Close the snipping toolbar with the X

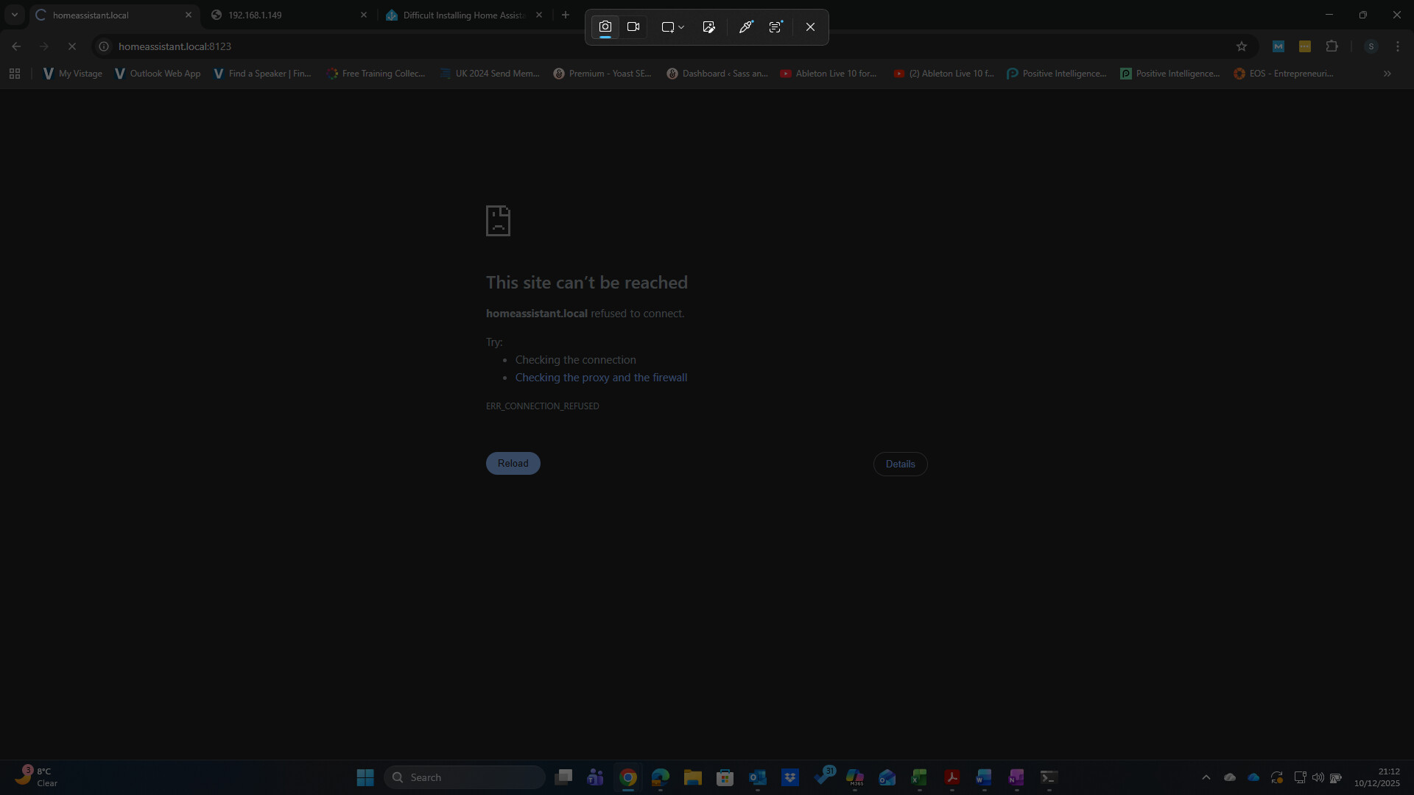(810, 27)
